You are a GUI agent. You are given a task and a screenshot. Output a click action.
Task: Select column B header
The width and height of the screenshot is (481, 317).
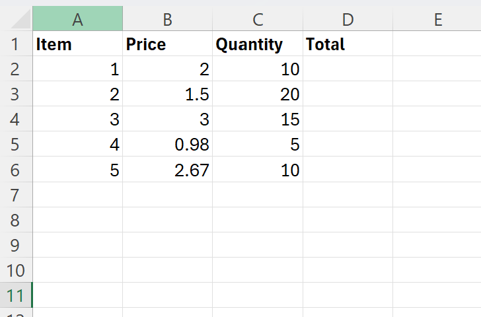[x=167, y=19]
